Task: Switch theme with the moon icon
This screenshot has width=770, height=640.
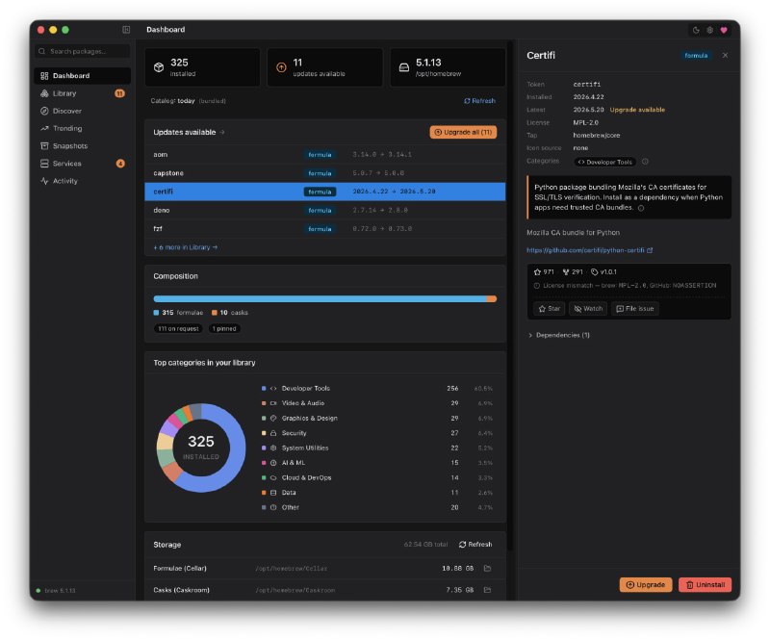Action: click(696, 30)
